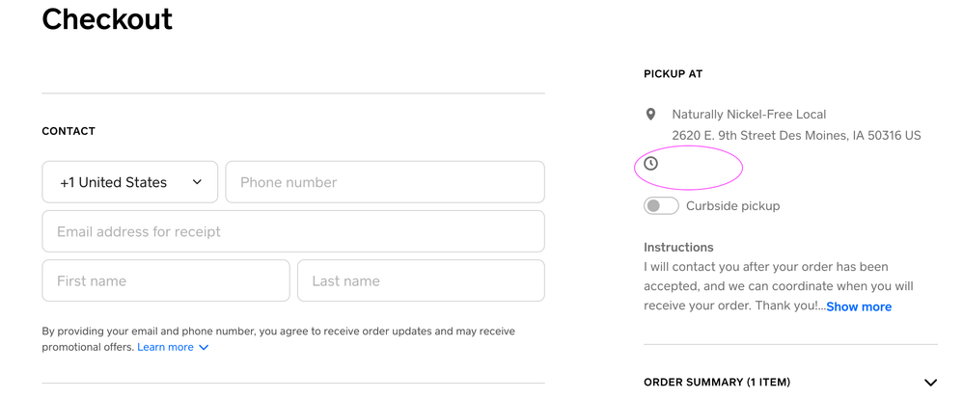Viewport: 963px width, 399px height.
Task: Enable the Curbside pickup switch
Action: pos(661,205)
